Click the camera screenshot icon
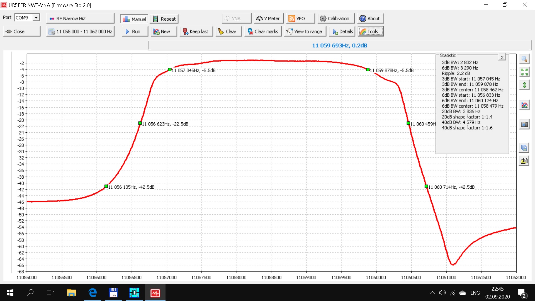Screen dimensions: 535x301 coord(524,124)
